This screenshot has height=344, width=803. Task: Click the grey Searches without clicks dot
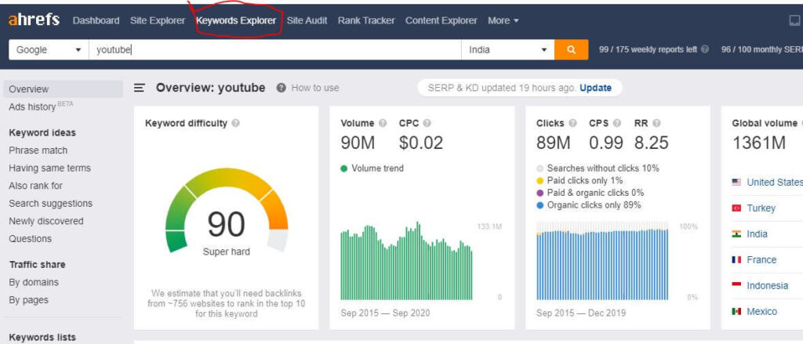pos(540,168)
